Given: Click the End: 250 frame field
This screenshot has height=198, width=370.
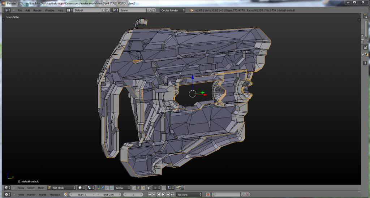Looking at the screenshot, I should [108, 194].
